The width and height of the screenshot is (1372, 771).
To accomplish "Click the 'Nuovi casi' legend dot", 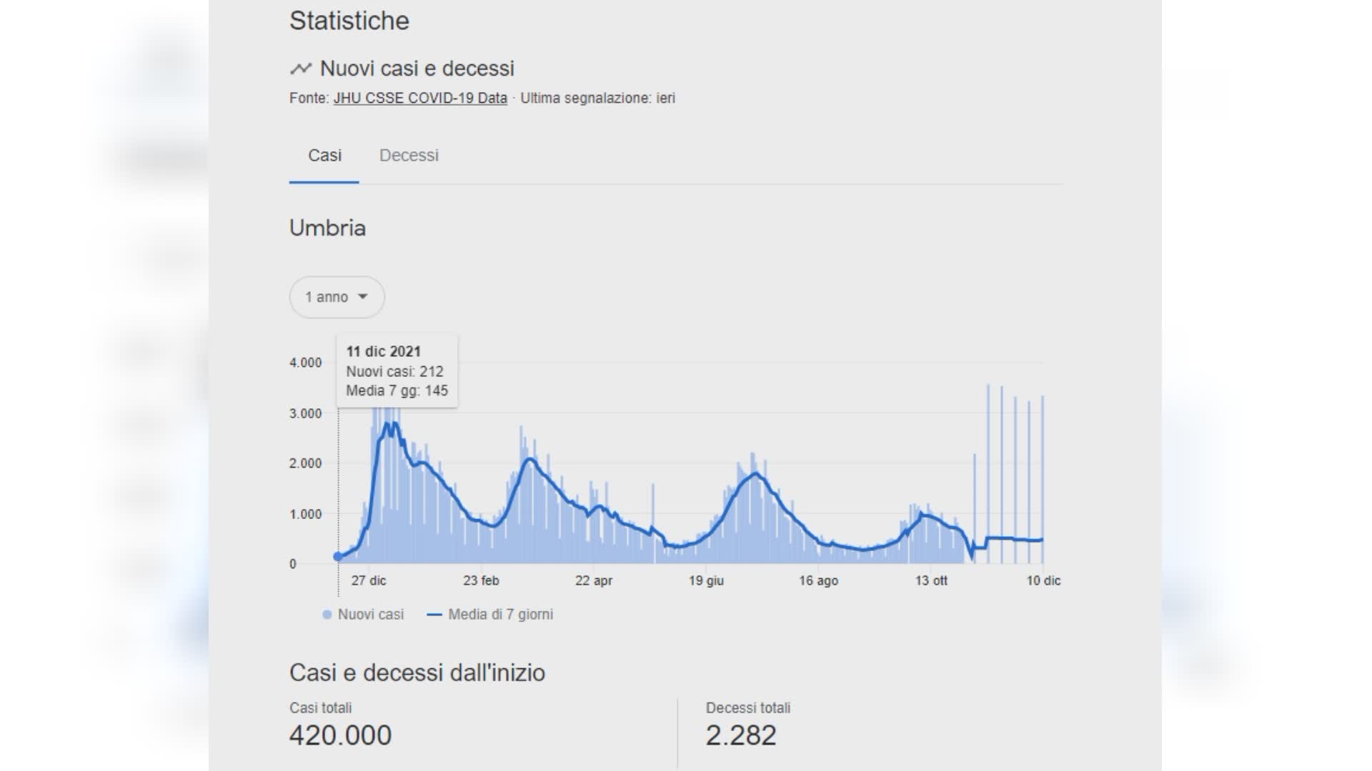I will (x=327, y=615).
